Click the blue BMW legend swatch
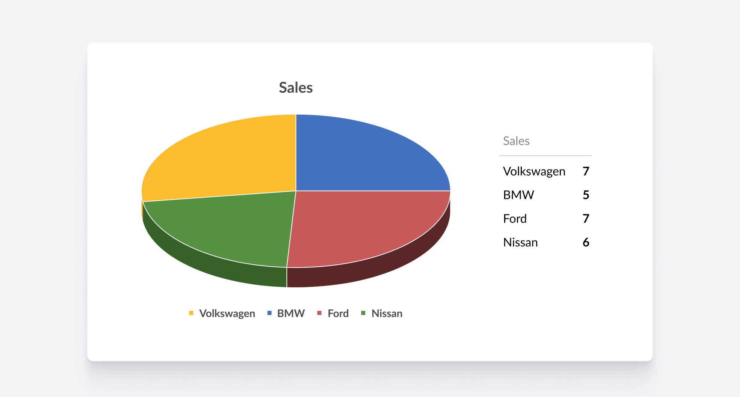Image resolution: width=740 pixels, height=397 pixels. tap(269, 313)
